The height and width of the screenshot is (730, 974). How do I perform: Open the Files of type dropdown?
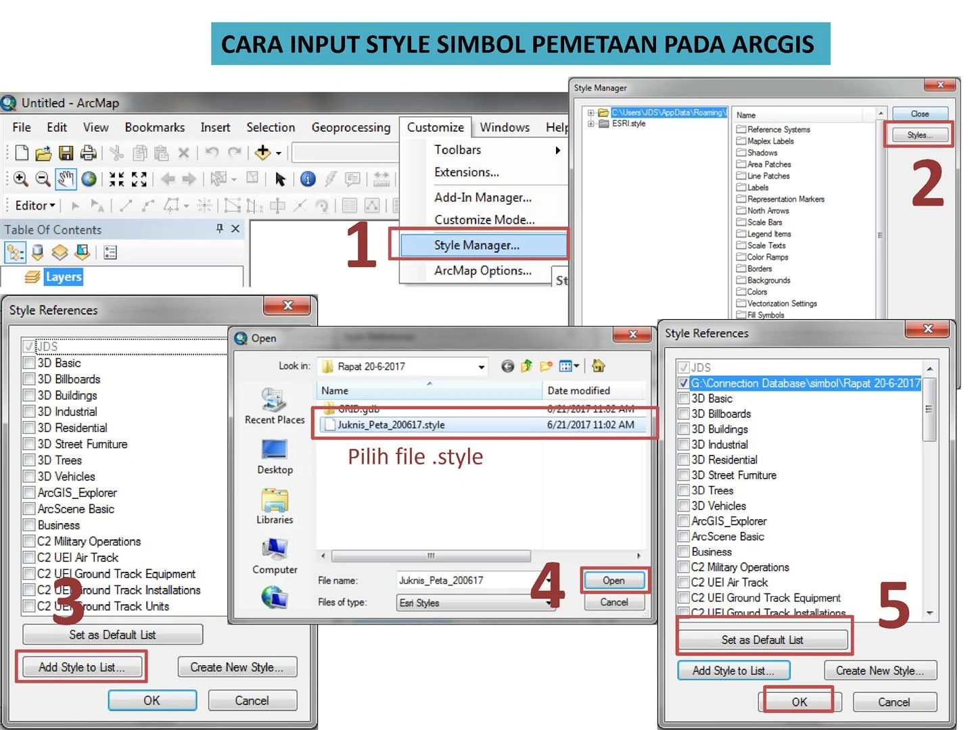coord(549,603)
